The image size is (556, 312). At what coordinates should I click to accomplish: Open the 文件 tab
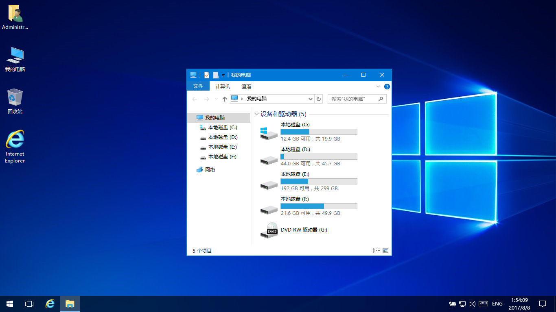point(198,86)
